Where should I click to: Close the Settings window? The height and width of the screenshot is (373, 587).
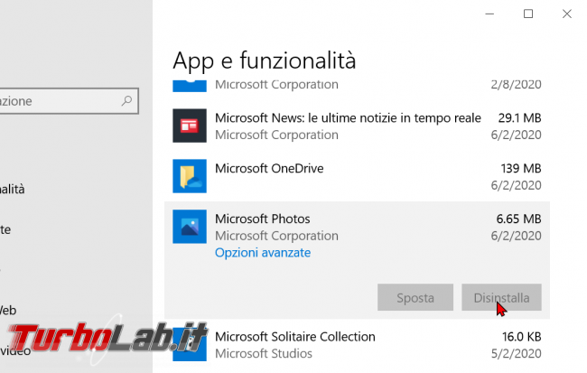[x=567, y=14]
